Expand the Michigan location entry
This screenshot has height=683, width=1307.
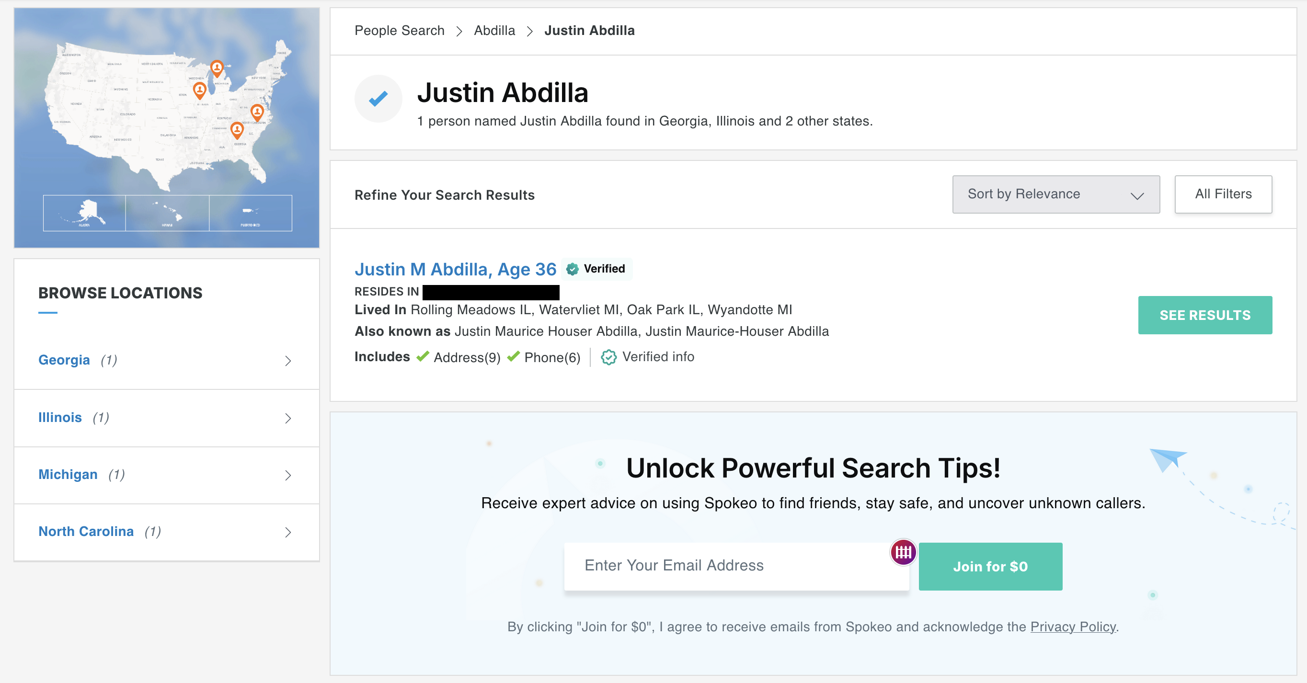click(x=288, y=475)
